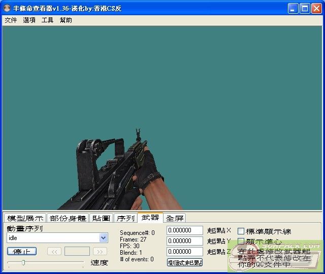Click the 'FPS: 30' info text
The image size is (325, 274).
pos(129,246)
